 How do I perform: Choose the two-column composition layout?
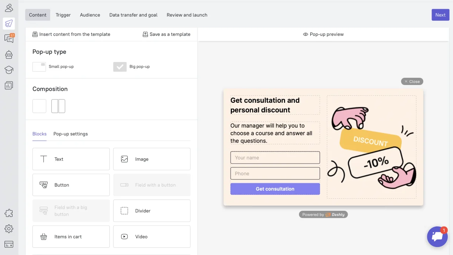58,106
